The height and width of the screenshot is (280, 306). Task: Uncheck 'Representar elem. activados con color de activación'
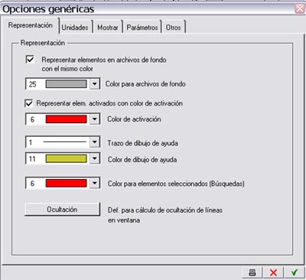[29, 103]
